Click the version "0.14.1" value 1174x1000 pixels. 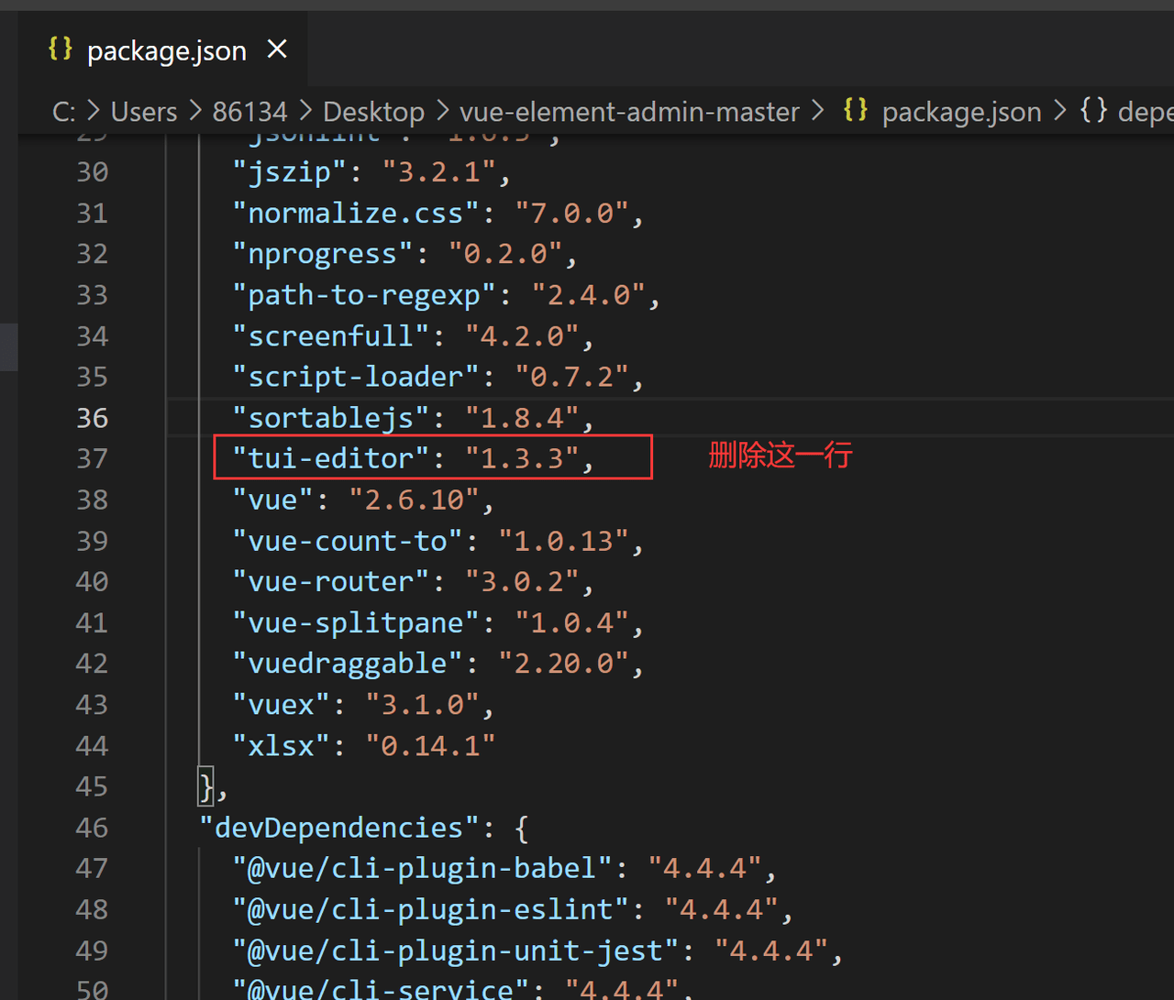pos(431,745)
